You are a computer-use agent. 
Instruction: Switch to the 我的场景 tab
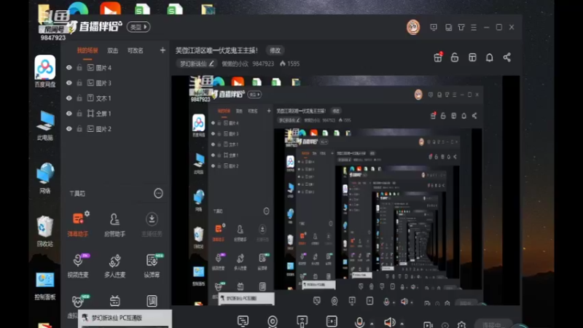87,50
